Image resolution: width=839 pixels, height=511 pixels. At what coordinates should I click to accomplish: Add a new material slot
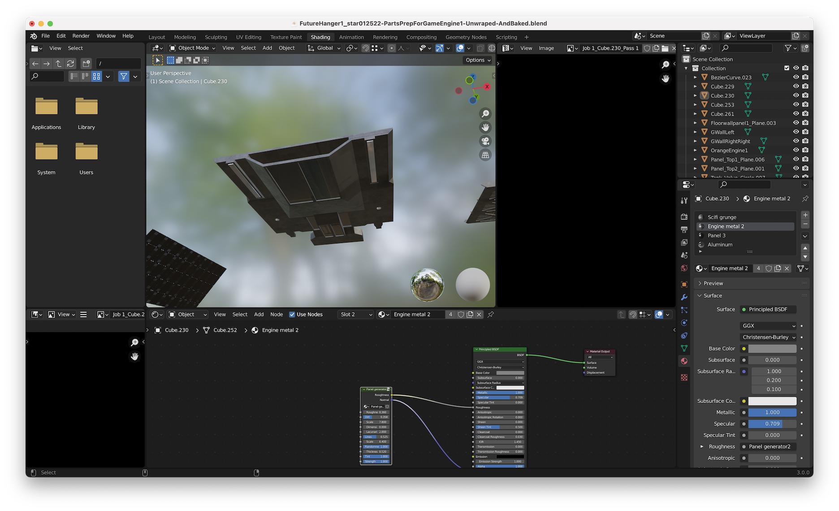point(805,215)
